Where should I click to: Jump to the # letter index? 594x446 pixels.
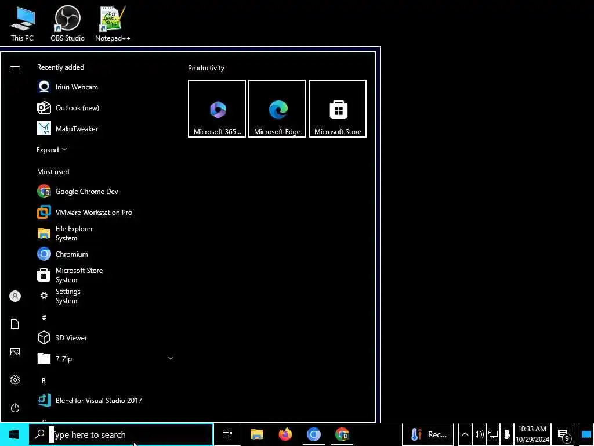tap(44, 318)
